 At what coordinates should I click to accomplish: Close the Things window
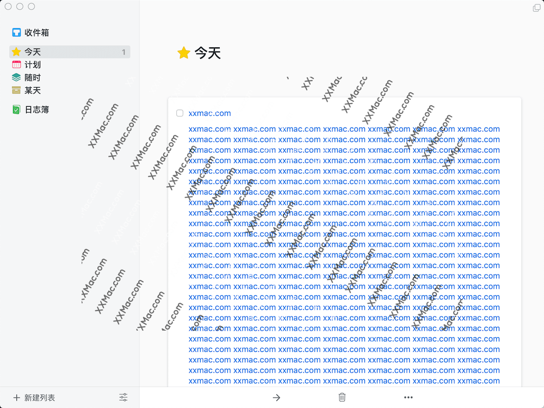click(8, 7)
